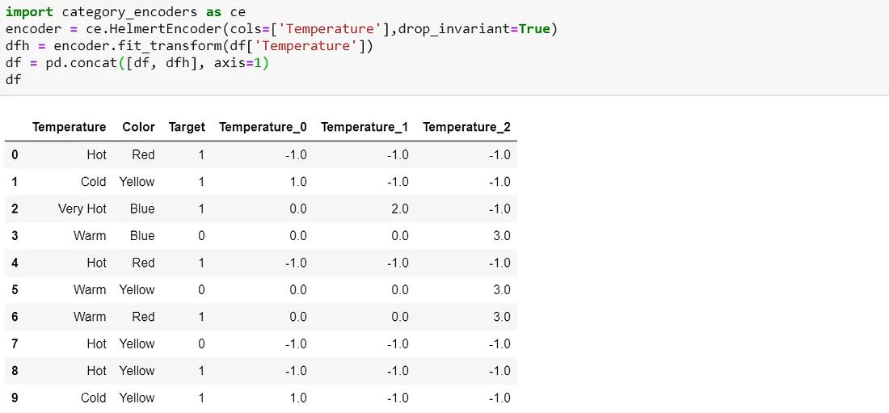This screenshot has height=413, width=889.
Task: Click row index 3 label
Action: coord(15,235)
